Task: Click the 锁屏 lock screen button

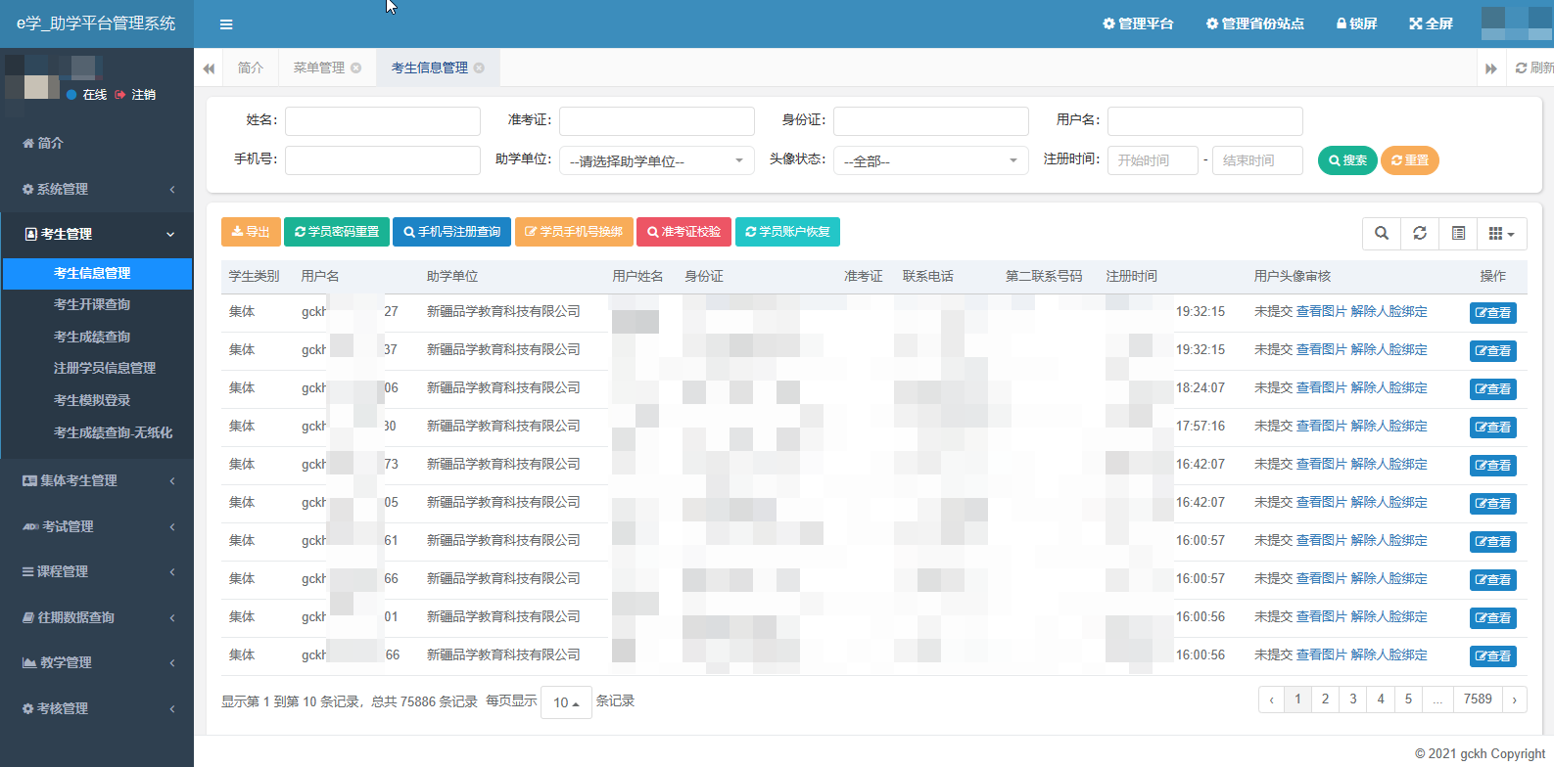Action: coord(1356,23)
